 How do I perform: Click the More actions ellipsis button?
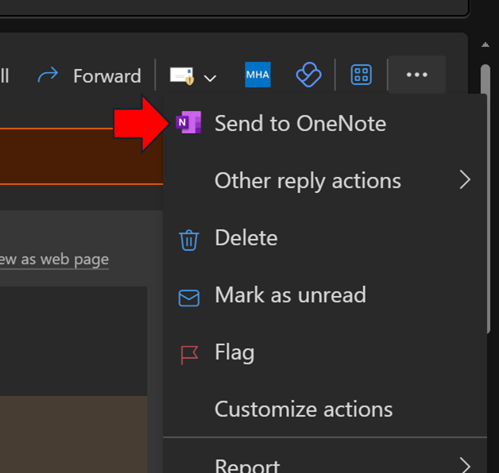point(416,75)
